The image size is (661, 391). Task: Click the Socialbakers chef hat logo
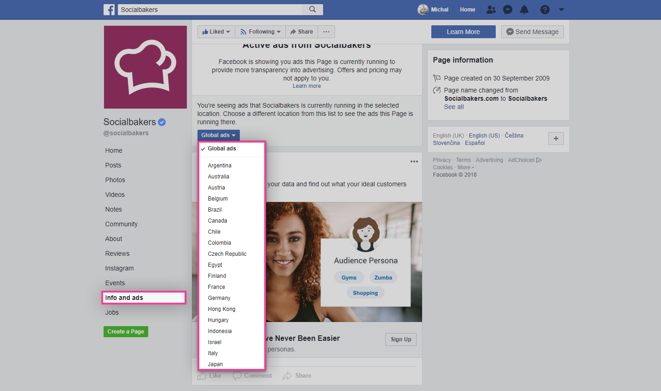tap(145, 67)
